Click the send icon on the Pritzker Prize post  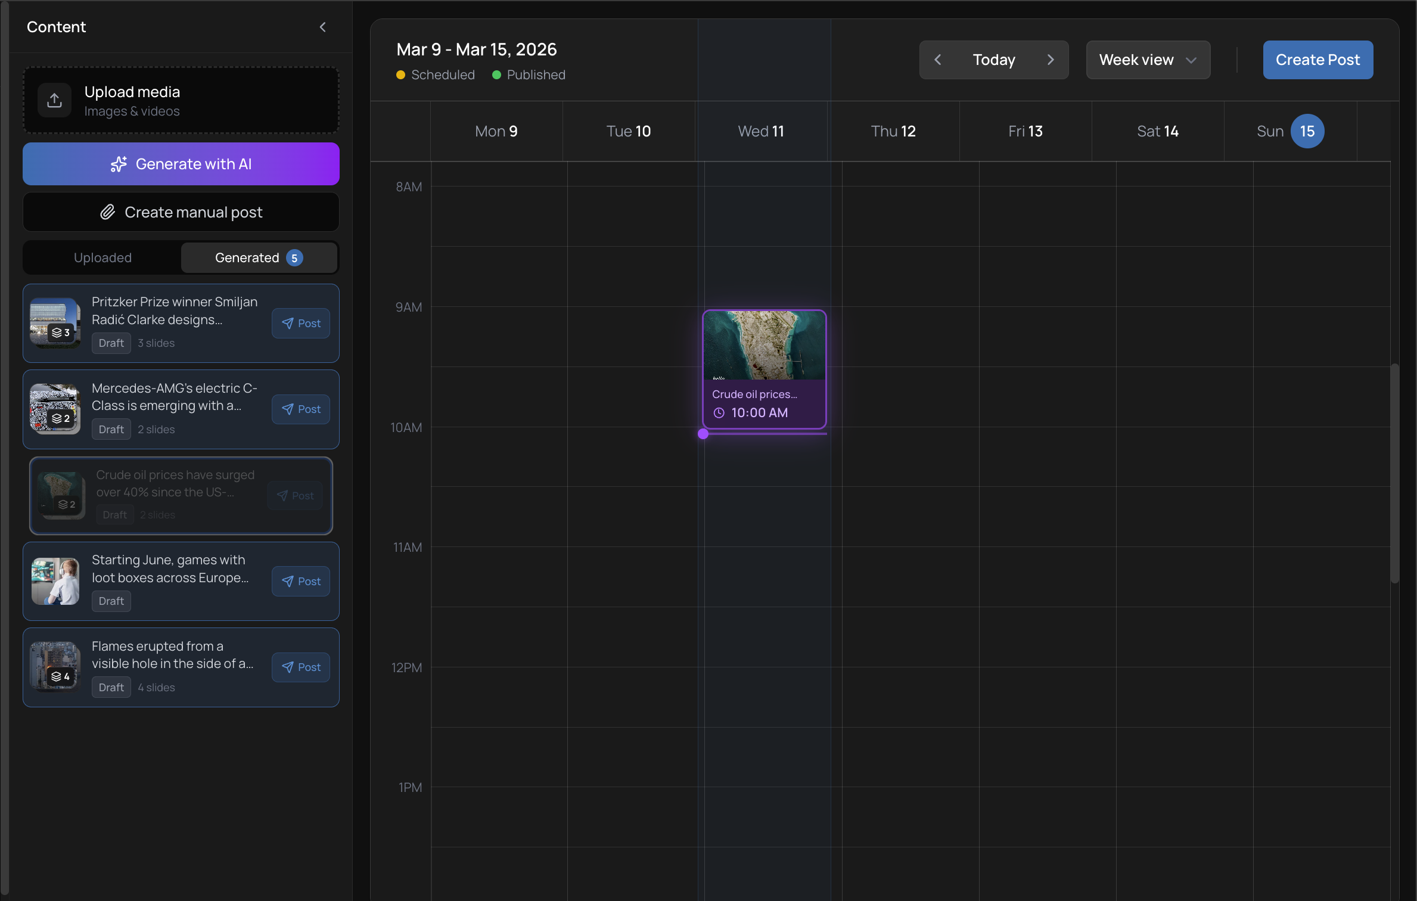coord(289,323)
